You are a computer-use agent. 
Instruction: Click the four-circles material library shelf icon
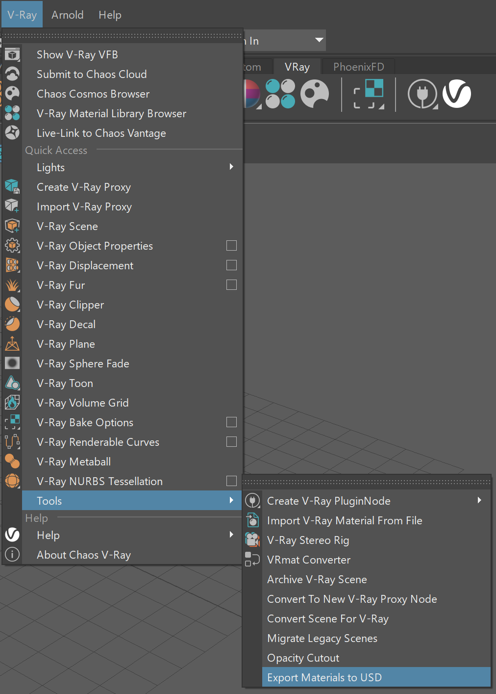pos(280,94)
